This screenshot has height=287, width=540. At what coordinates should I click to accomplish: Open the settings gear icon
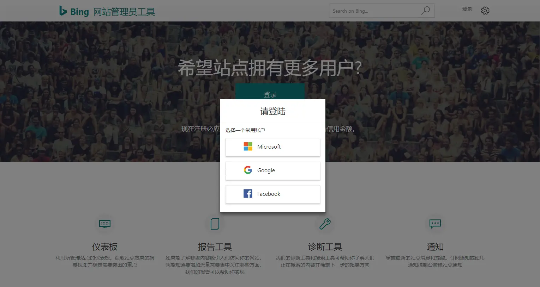pyautogui.click(x=485, y=11)
